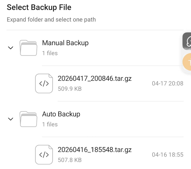The width and height of the screenshot is (191, 169).
Task: Click the 509.9 KB file size
Action: pyautogui.click(x=70, y=89)
